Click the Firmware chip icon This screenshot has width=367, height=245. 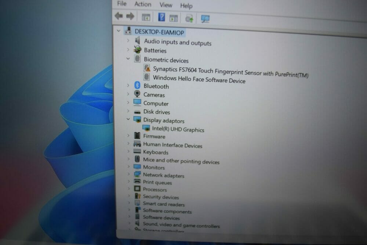[x=137, y=136]
